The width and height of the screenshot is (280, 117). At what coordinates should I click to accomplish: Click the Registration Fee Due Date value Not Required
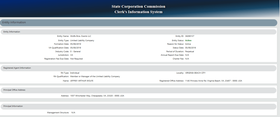[76, 59]
